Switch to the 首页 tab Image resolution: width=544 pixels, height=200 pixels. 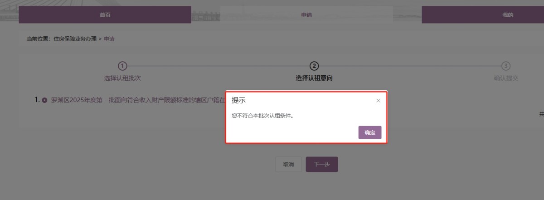[105, 15]
